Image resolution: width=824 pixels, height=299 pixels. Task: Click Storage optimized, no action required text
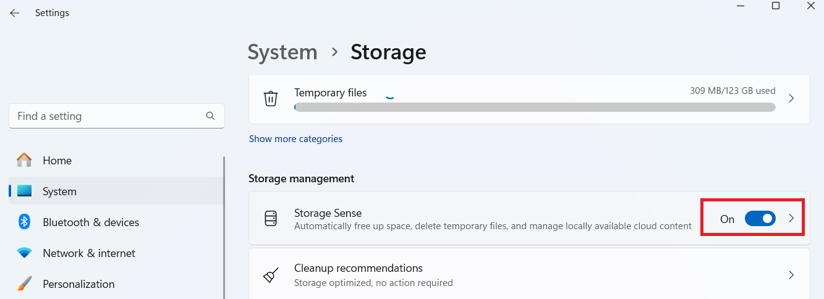tap(373, 283)
